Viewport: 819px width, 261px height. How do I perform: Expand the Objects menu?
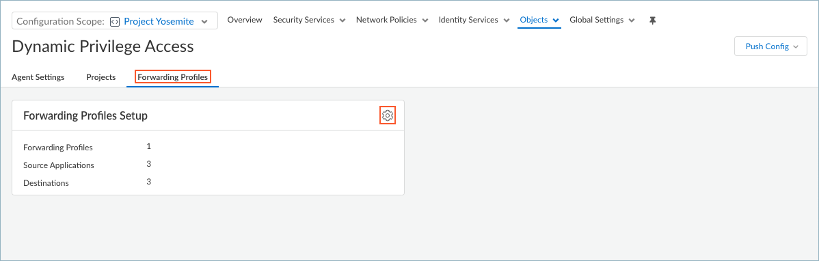coord(539,20)
